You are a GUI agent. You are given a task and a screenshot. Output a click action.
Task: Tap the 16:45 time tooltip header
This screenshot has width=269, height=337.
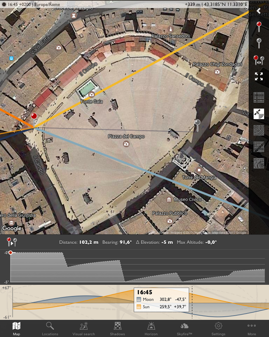[145, 292]
